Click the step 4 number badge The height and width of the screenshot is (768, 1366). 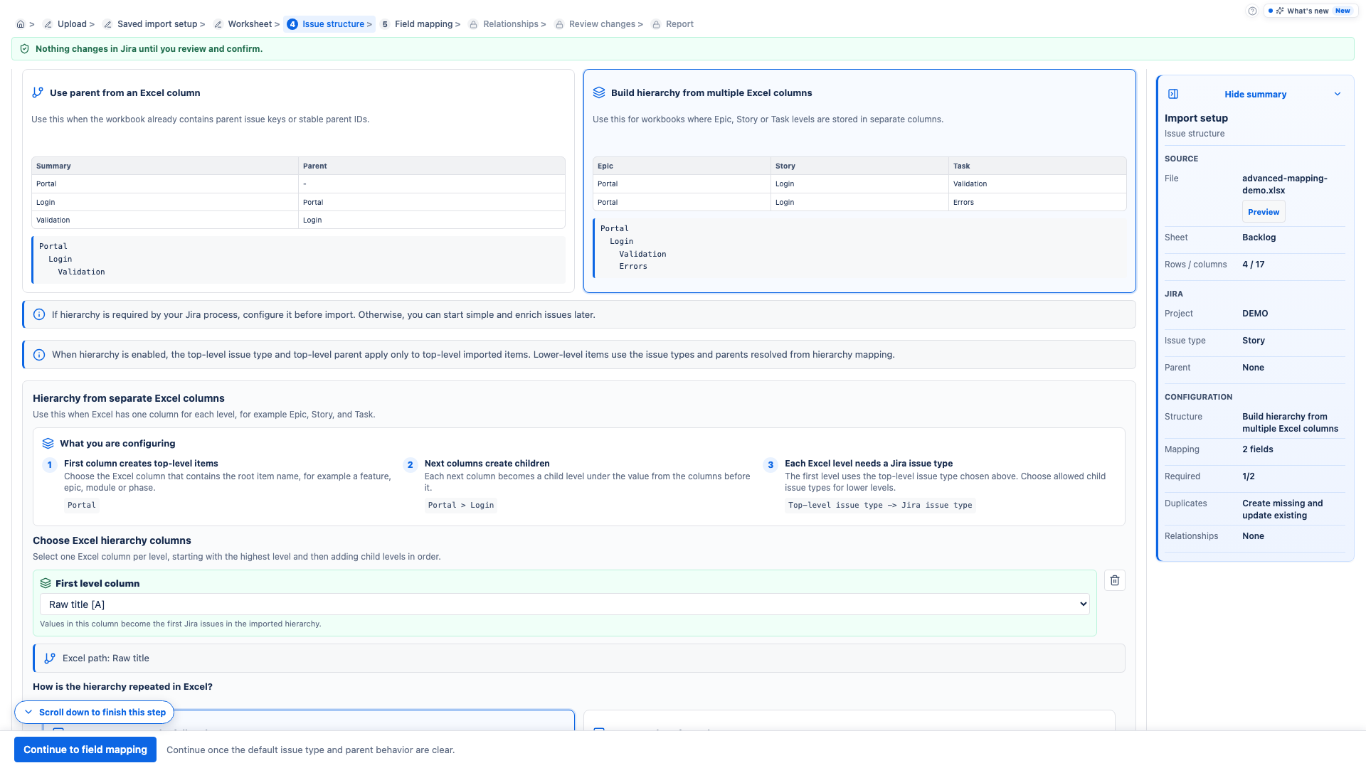pos(292,24)
